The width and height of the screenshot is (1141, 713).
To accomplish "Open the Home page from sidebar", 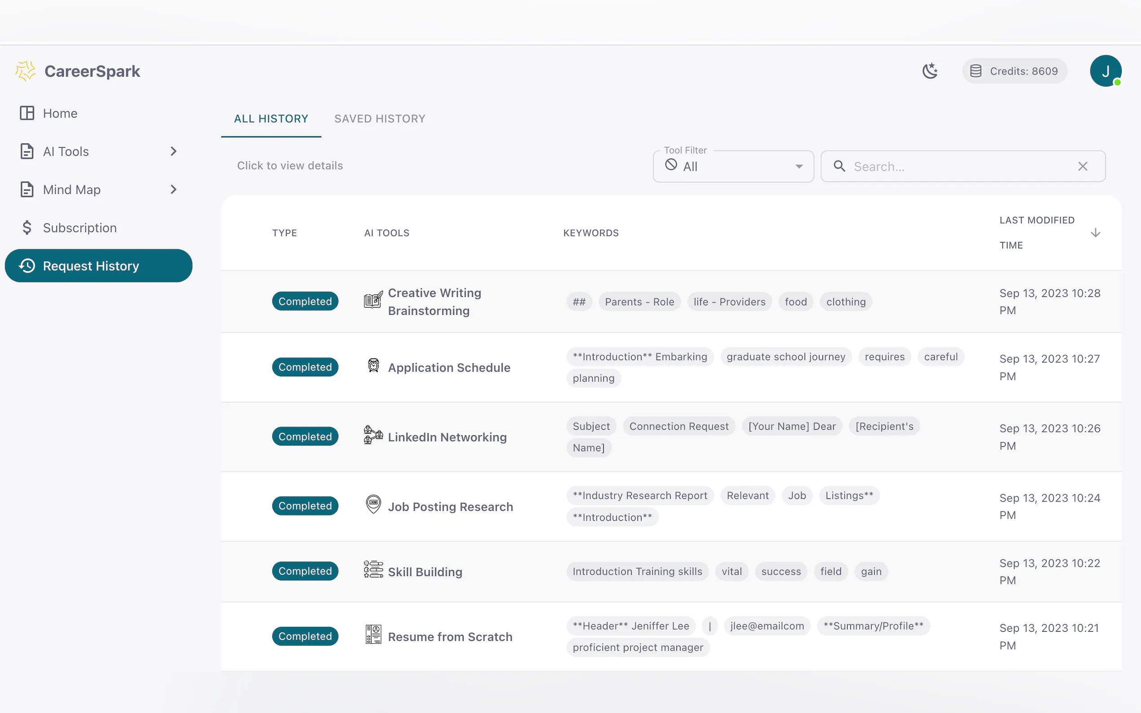I will 60,113.
